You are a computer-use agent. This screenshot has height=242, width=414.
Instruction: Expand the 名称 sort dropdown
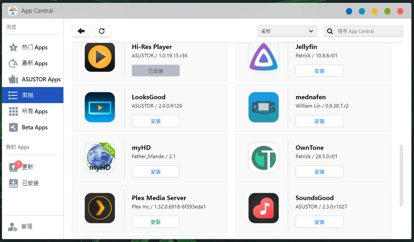[287, 31]
